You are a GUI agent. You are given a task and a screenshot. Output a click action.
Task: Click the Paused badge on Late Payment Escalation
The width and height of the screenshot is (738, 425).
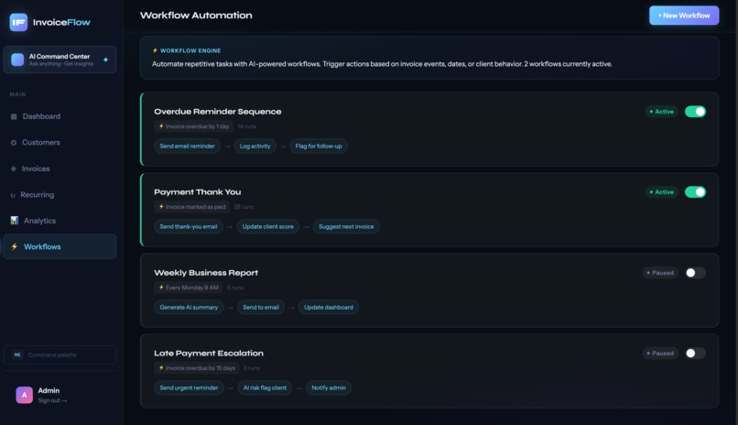click(x=660, y=353)
